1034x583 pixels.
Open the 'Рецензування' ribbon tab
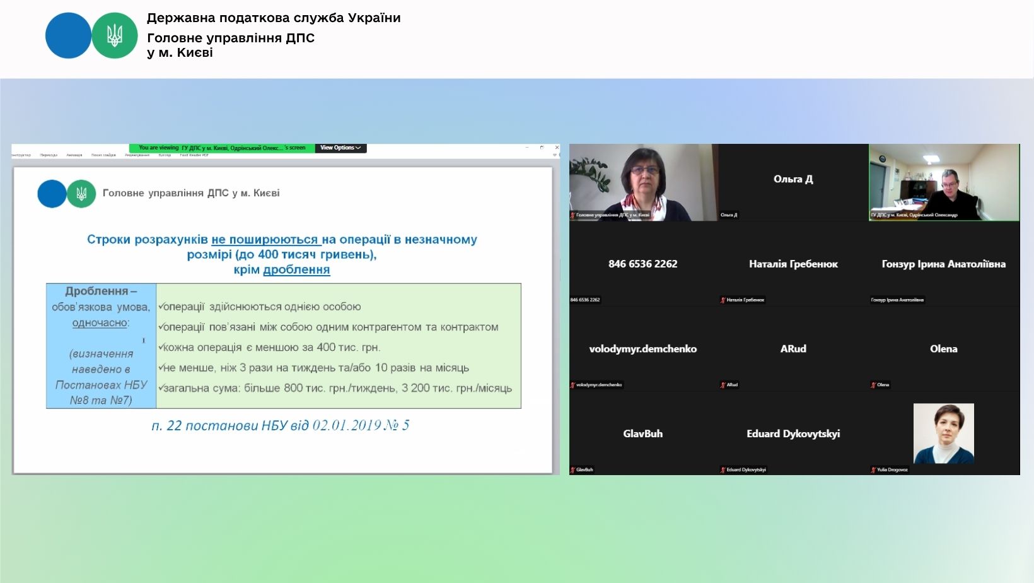(x=137, y=155)
